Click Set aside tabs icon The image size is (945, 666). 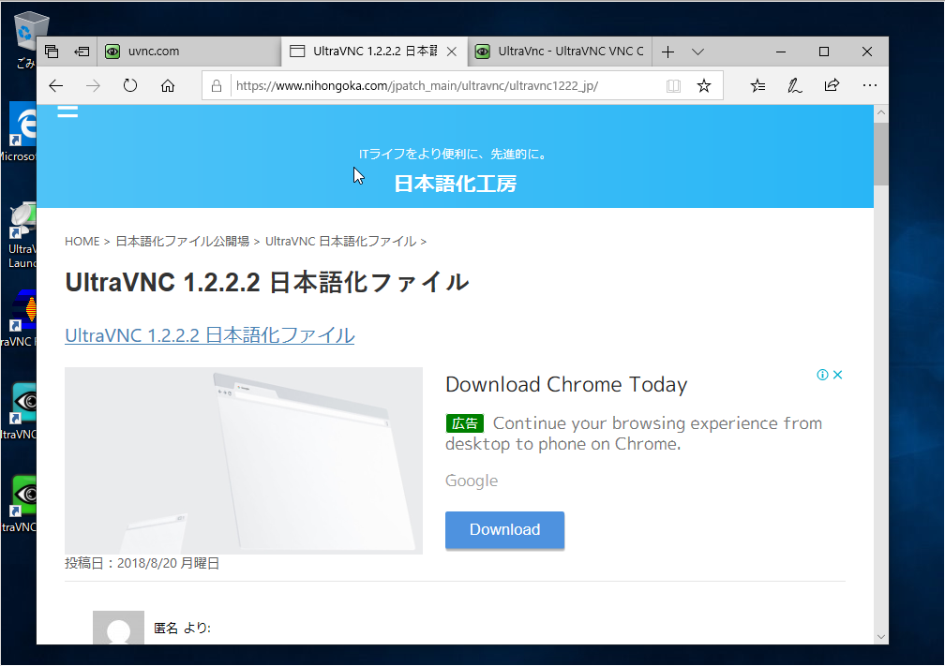[x=82, y=52]
